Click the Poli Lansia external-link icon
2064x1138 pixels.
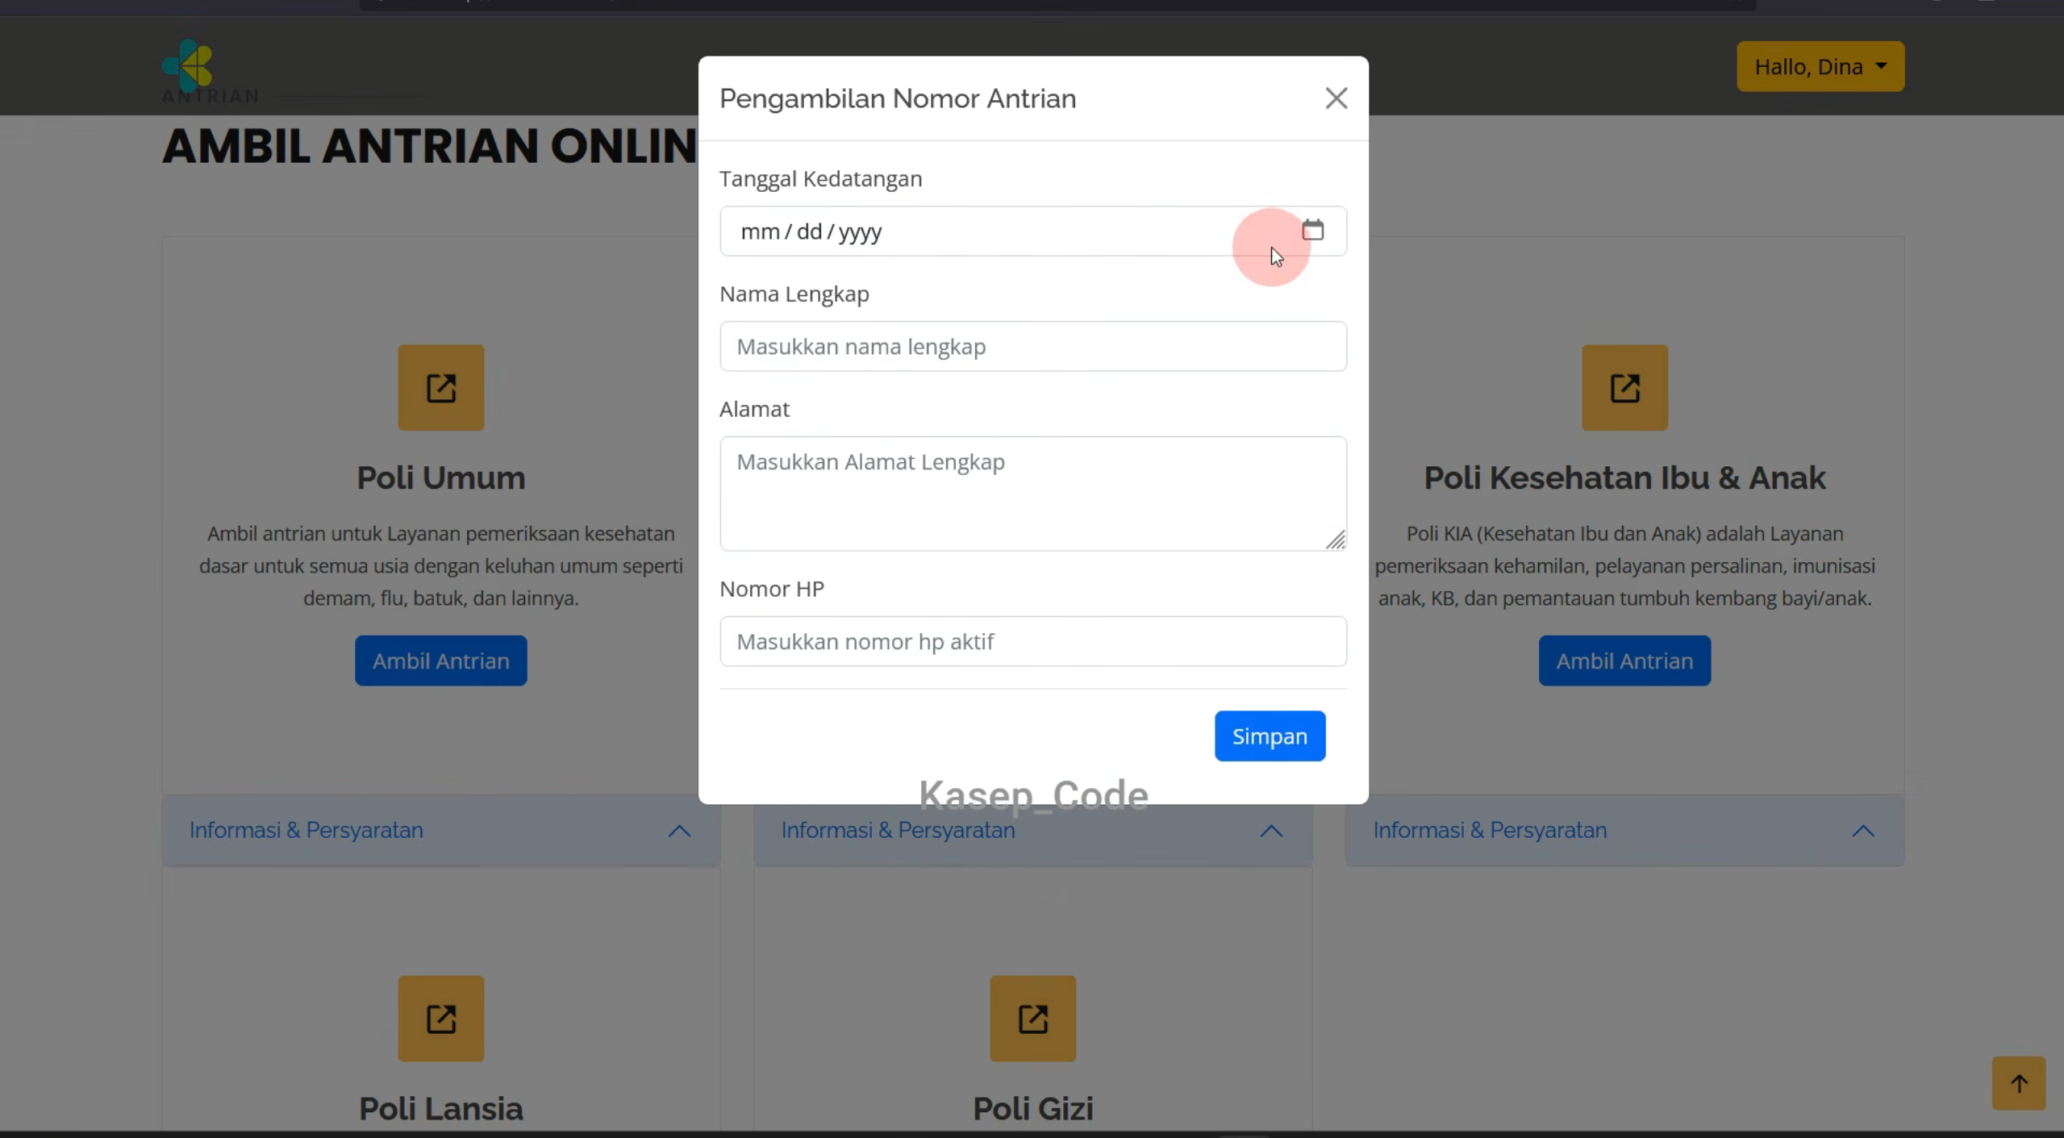(441, 1019)
